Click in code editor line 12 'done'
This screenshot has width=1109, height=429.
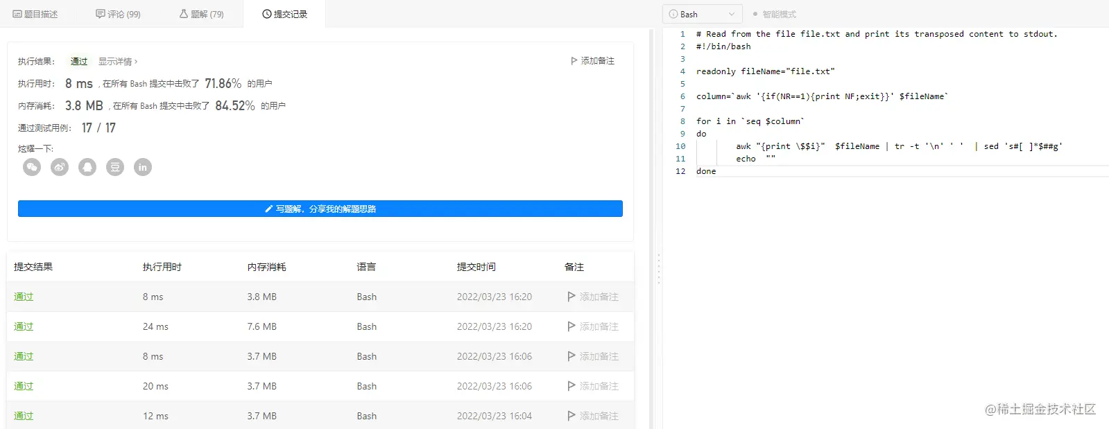coord(706,171)
